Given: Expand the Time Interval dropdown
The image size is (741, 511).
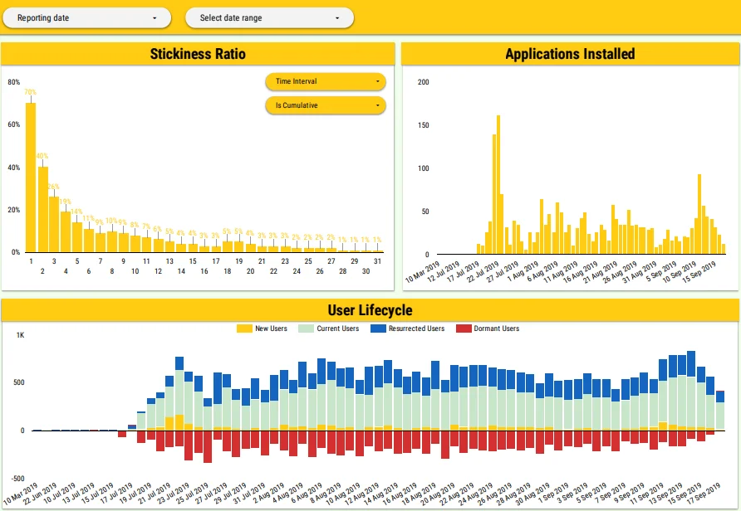Looking at the screenshot, I should [x=326, y=81].
